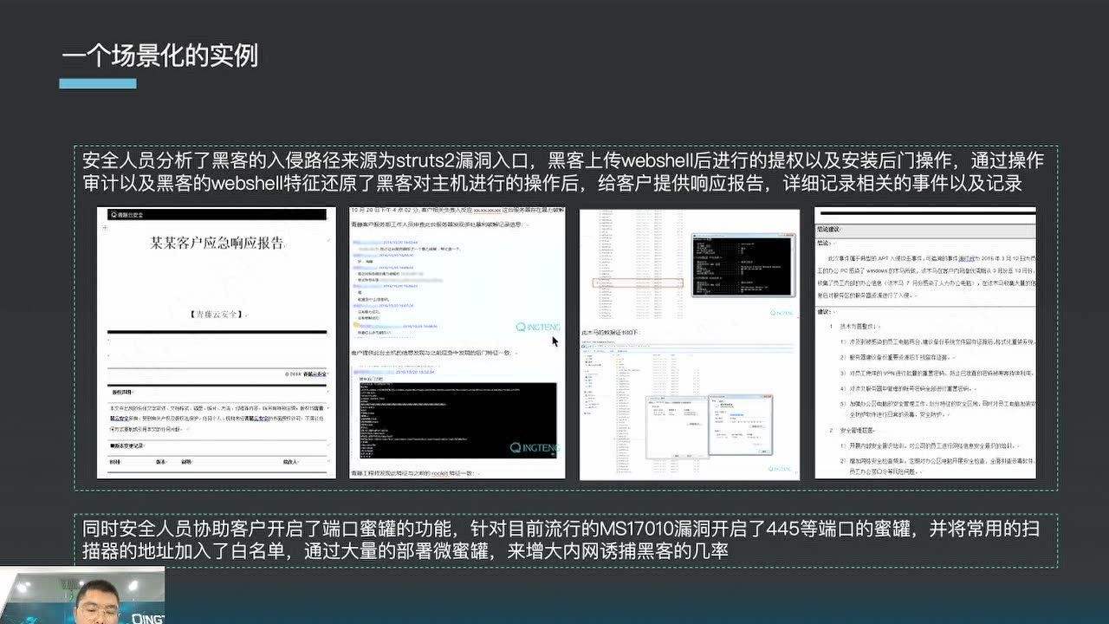
Task: Click the 【青藤云安全】 label on cover page
Action: (x=217, y=314)
